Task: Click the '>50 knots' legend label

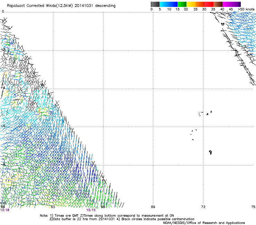Action: tap(246, 9)
